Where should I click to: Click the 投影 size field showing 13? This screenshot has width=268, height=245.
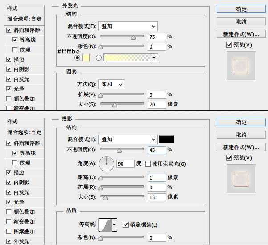click(x=157, y=197)
